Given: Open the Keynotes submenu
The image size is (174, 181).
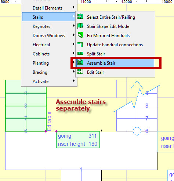Looking at the screenshot, I should pyautogui.click(x=49, y=26).
